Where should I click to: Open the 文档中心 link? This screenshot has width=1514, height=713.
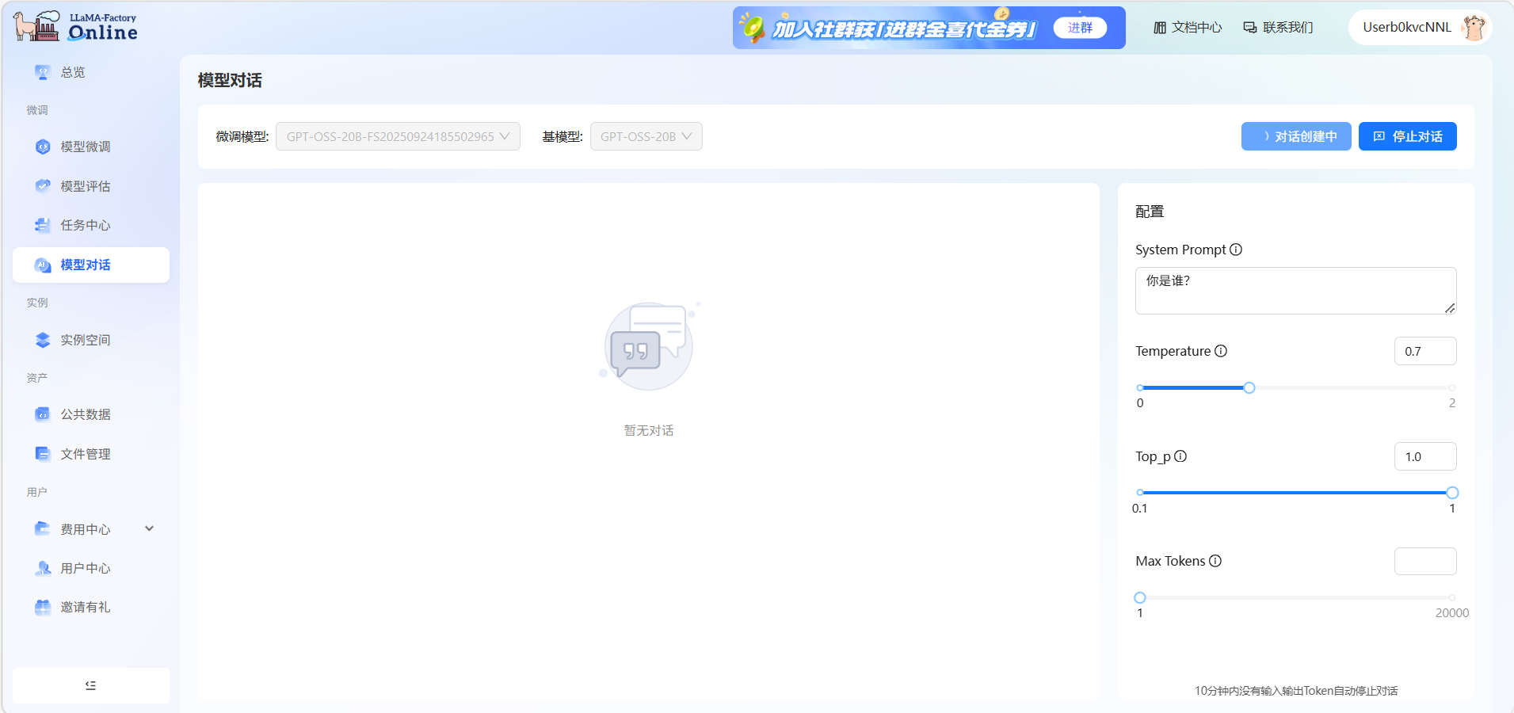[x=1188, y=28]
